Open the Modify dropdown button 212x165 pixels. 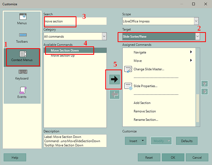(x=161, y=141)
